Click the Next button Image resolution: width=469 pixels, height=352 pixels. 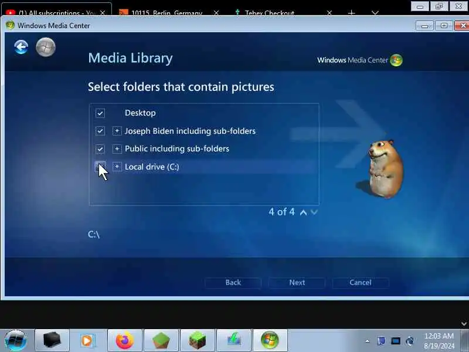click(x=297, y=283)
